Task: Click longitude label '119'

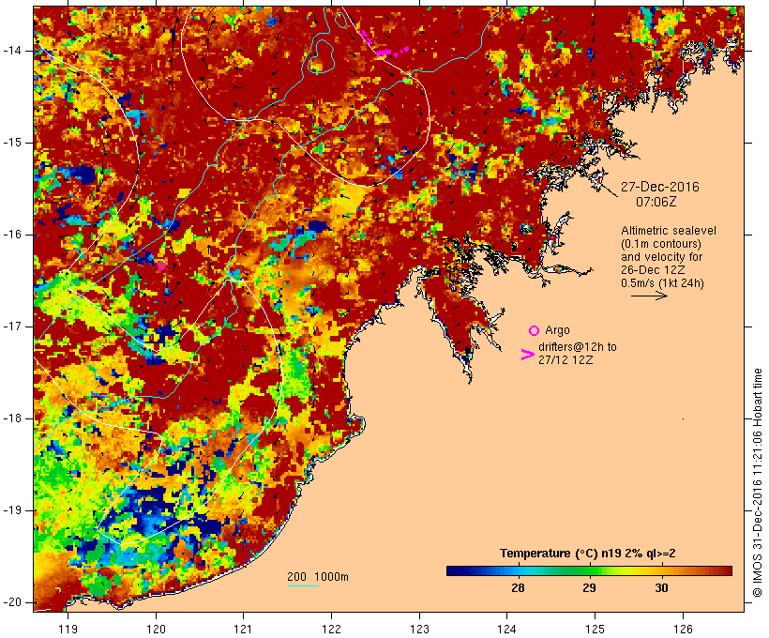Action: (x=68, y=630)
